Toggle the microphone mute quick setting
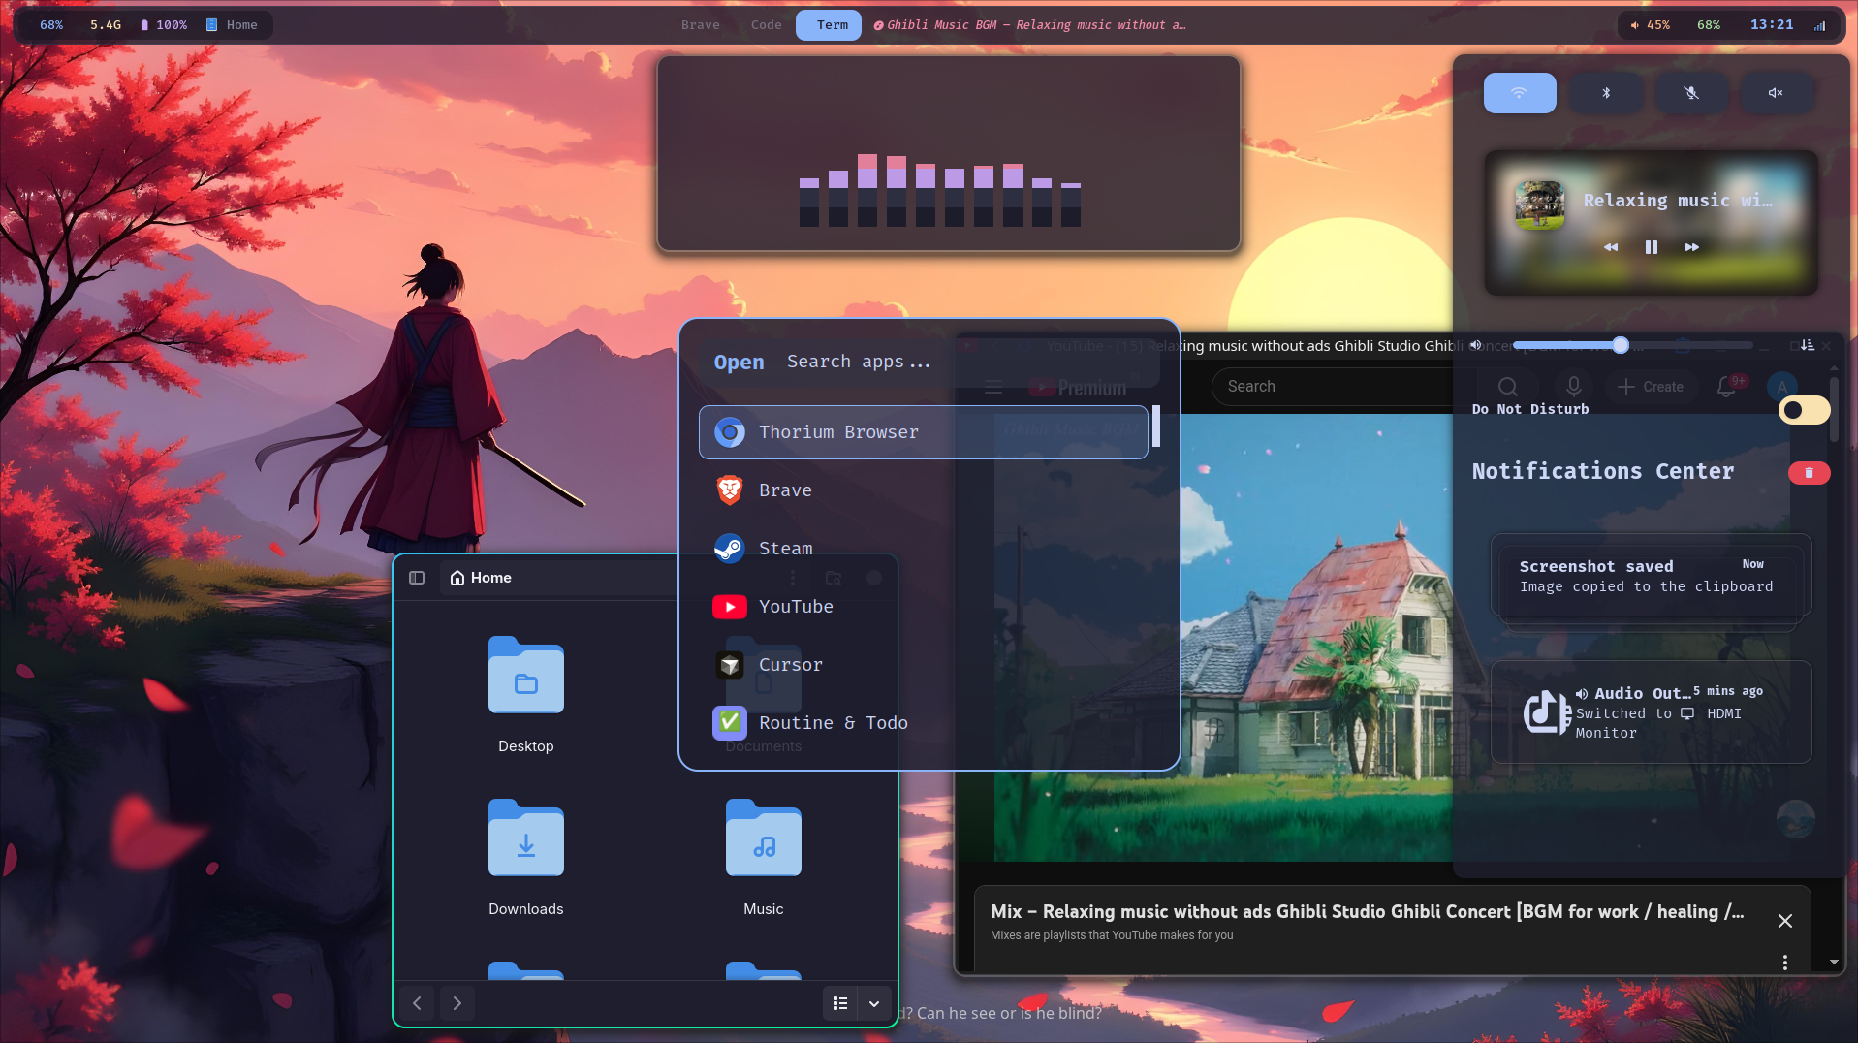The image size is (1858, 1043). 1691,93
